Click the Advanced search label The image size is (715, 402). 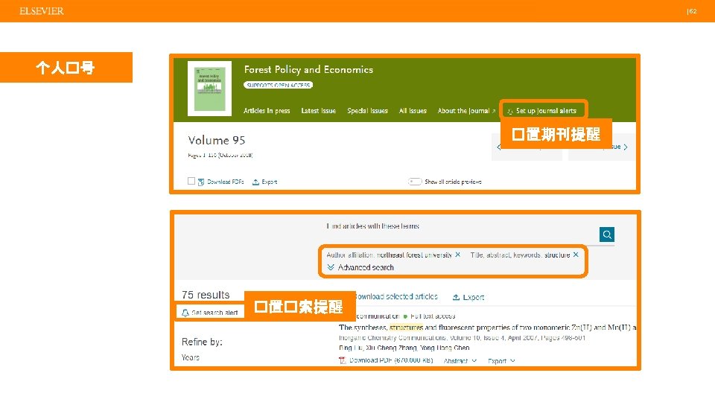(366, 267)
